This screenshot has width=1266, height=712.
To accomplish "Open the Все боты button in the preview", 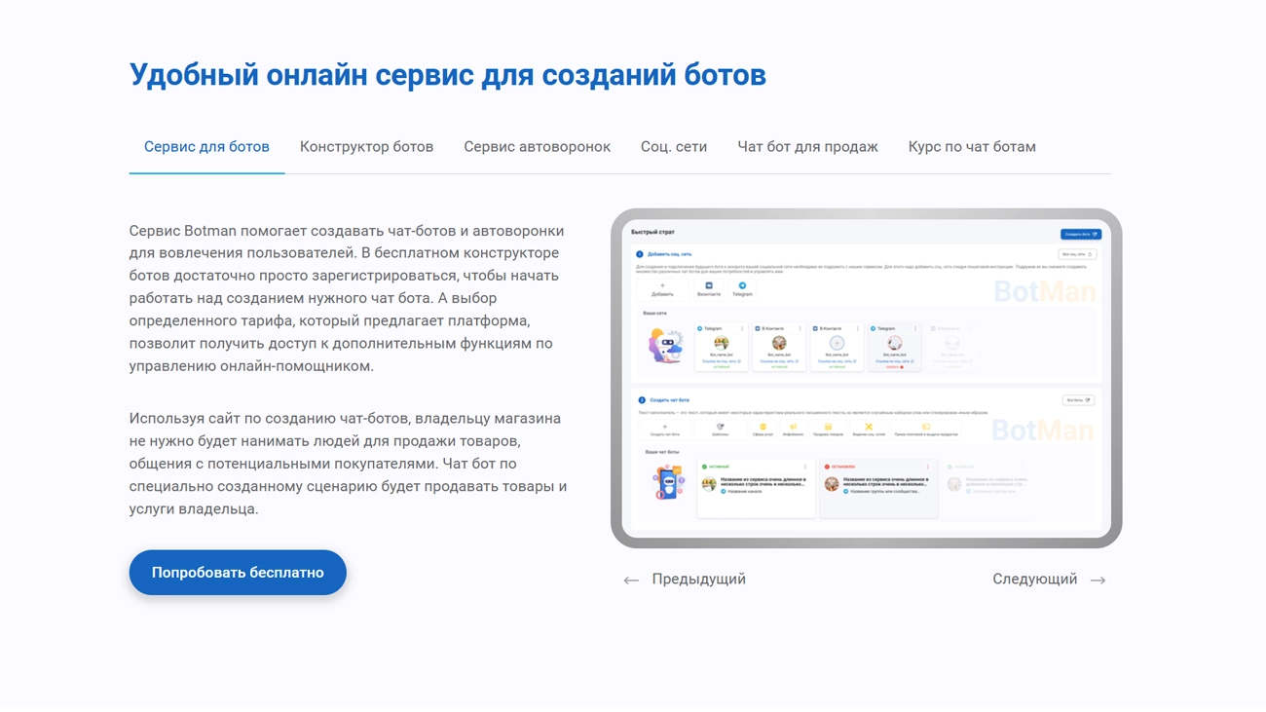I will 1077,400.
